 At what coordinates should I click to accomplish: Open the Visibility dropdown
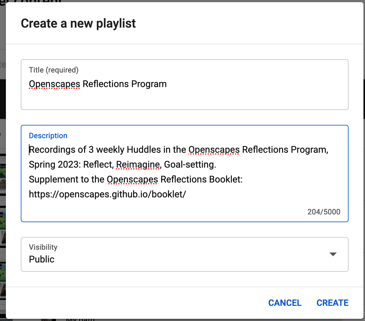point(184,254)
